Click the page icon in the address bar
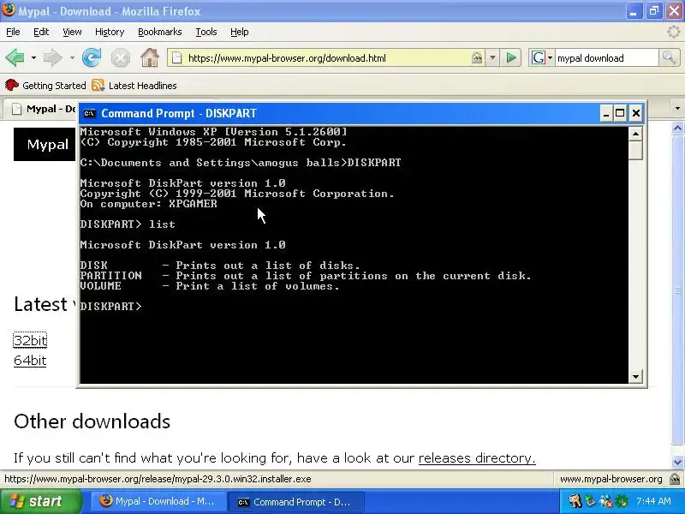This screenshot has height=514, width=685. point(176,57)
